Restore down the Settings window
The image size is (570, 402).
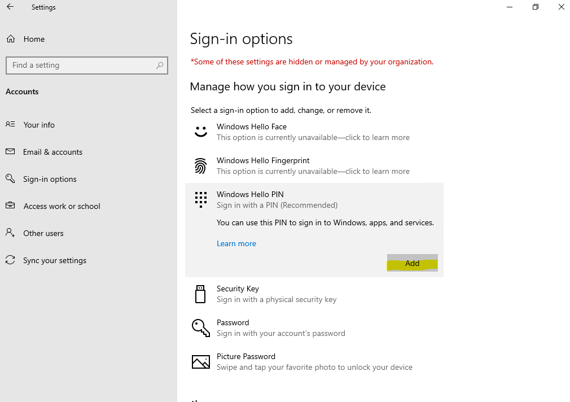(x=536, y=7)
